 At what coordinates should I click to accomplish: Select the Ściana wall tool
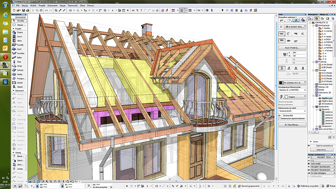[19, 32]
